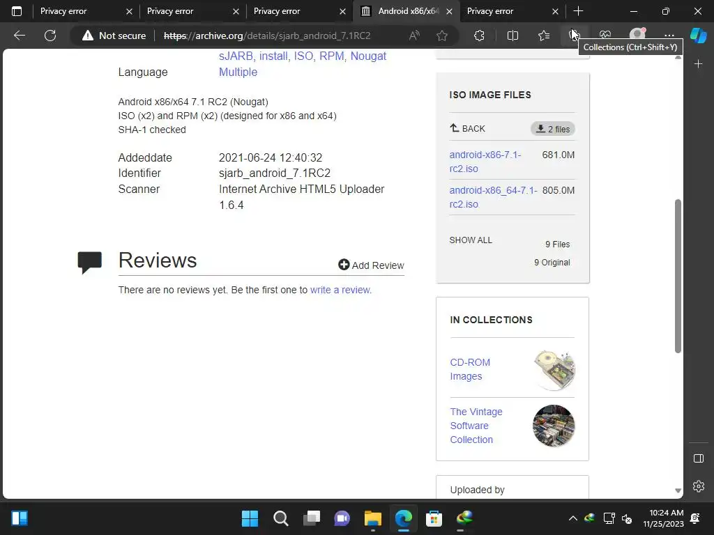Click the address bar URL

267,36
